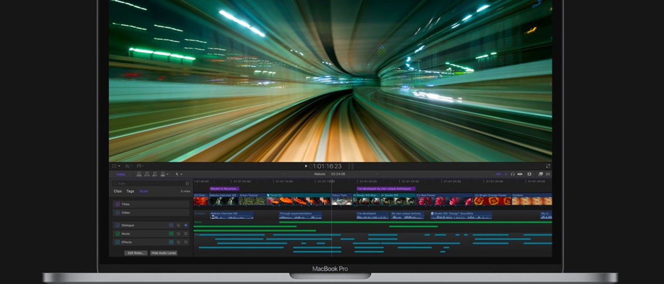This screenshot has height=284, width=664.
Task: Expand the edit mode dropdown arrow
Action: tap(167, 175)
